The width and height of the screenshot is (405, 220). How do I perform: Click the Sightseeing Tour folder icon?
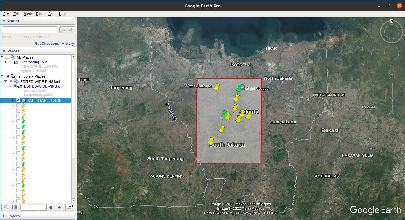tap(16, 62)
